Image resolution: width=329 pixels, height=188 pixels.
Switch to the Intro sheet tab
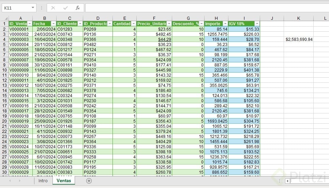(43, 181)
